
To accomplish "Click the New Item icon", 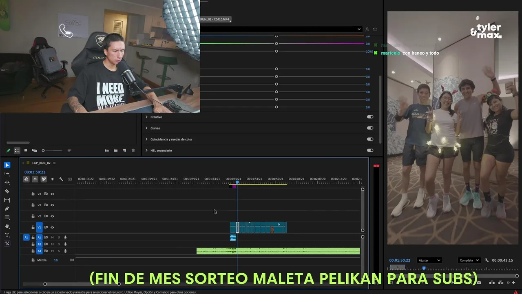I will 124,151.
